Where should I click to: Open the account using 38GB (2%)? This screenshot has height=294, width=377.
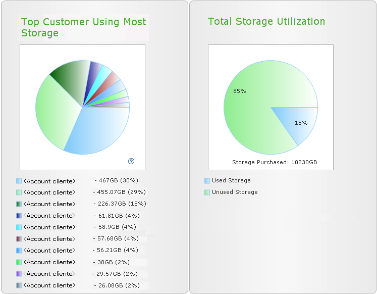[49, 262]
